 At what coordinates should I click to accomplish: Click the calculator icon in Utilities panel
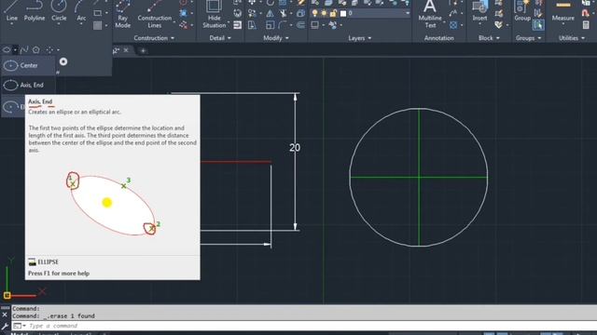(x=586, y=25)
